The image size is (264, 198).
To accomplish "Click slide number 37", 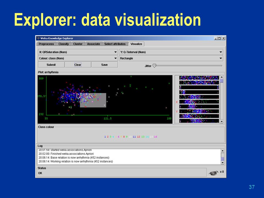I will (252, 187).
